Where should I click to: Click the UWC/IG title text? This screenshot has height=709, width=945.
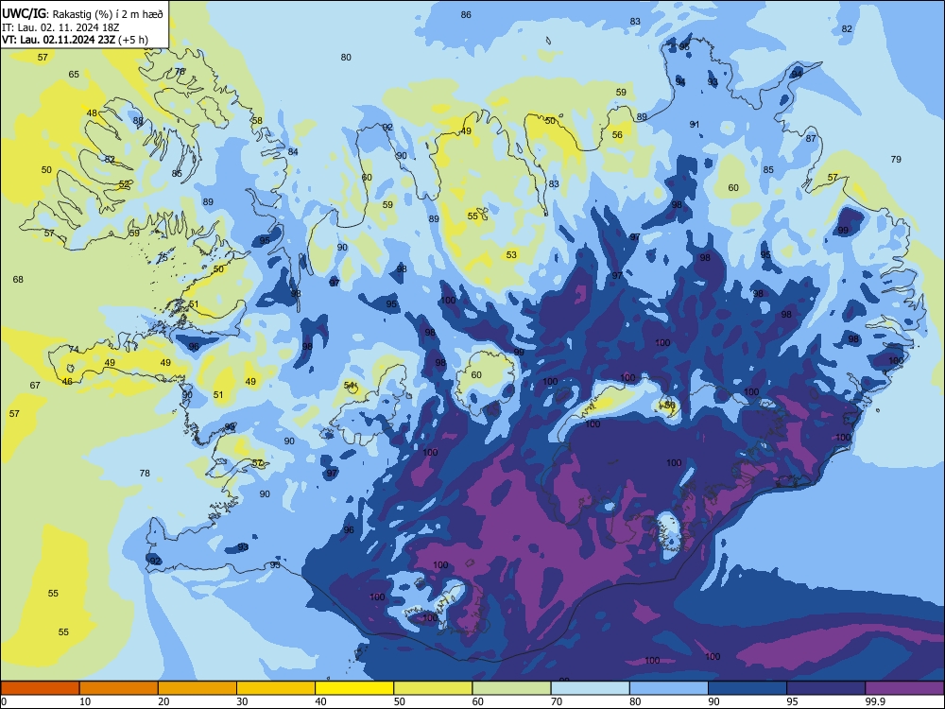23,12
